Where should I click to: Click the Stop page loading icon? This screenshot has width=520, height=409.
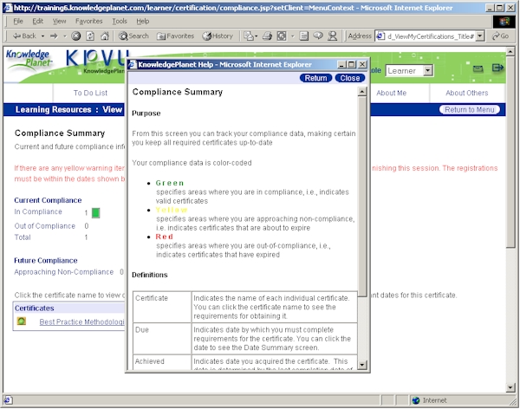pyautogui.click(x=76, y=36)
